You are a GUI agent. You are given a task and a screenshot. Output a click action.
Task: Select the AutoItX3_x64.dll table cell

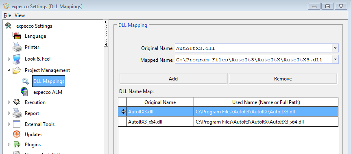click(x=160, y=121)
